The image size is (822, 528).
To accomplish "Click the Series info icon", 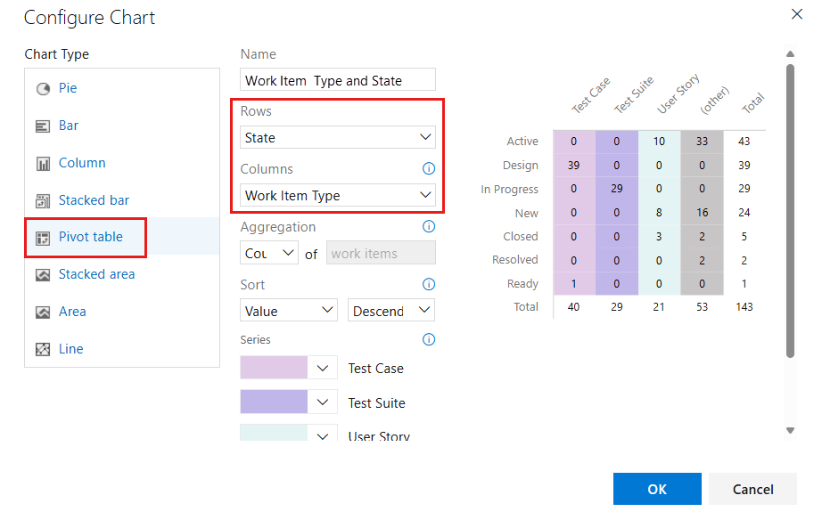I will 429,339.
